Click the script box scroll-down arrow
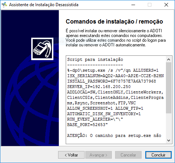Image resolution: width=175 pixels, height=163 pixels. [x=168, y=141]
